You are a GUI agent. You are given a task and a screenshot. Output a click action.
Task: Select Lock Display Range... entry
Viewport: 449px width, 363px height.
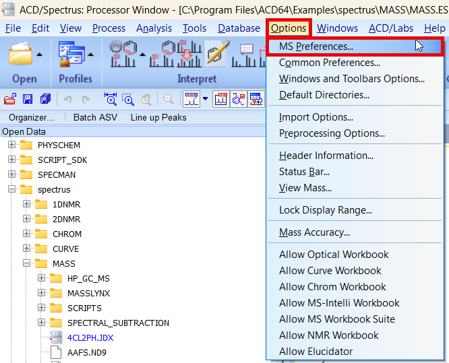click(355, 210)
